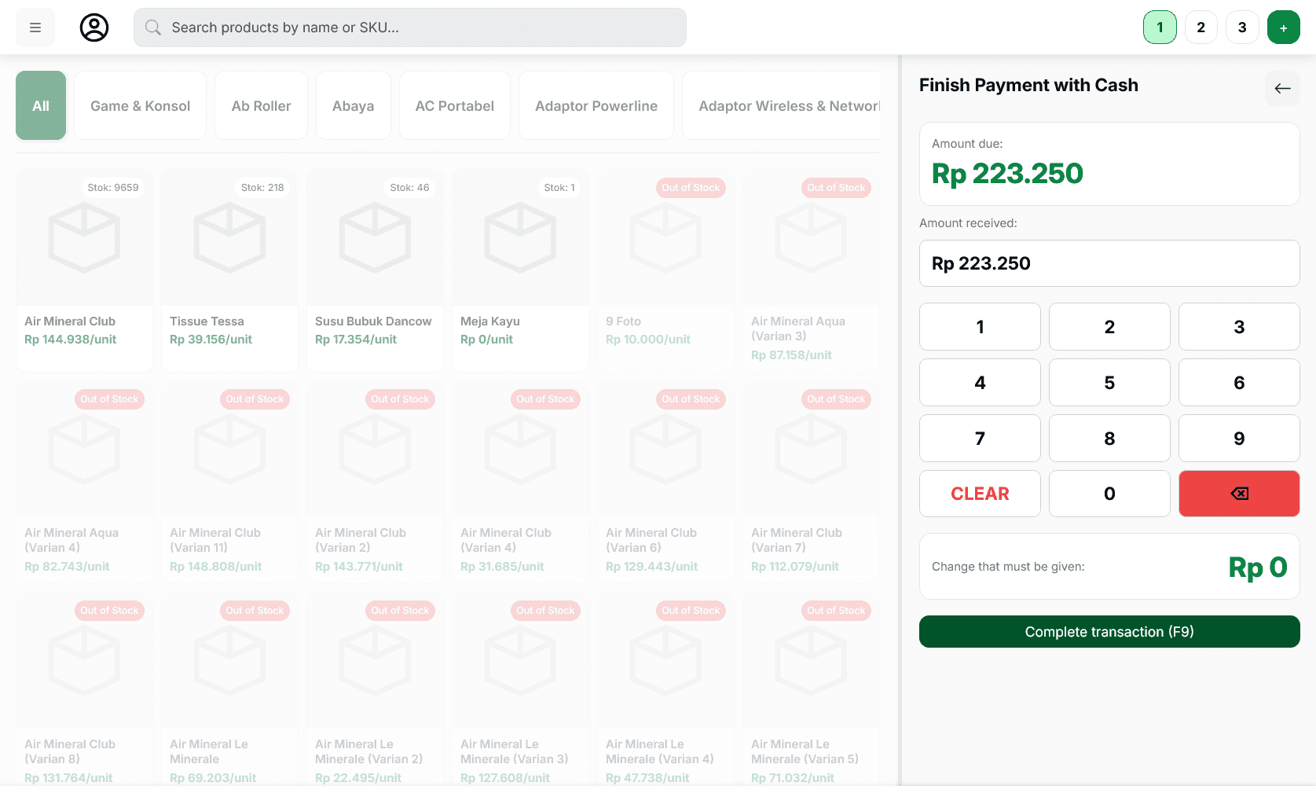Delete last digit with backspace key
The width and height of the screenshot is (1316, 786).
tap(1239, 494)
